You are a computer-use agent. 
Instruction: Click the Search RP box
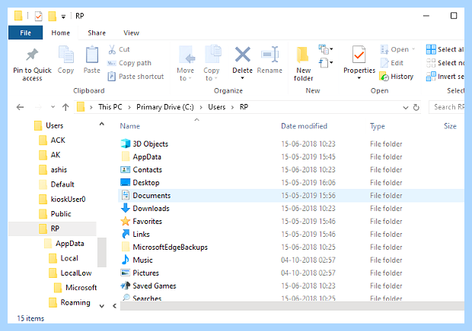tap(447, 107)
